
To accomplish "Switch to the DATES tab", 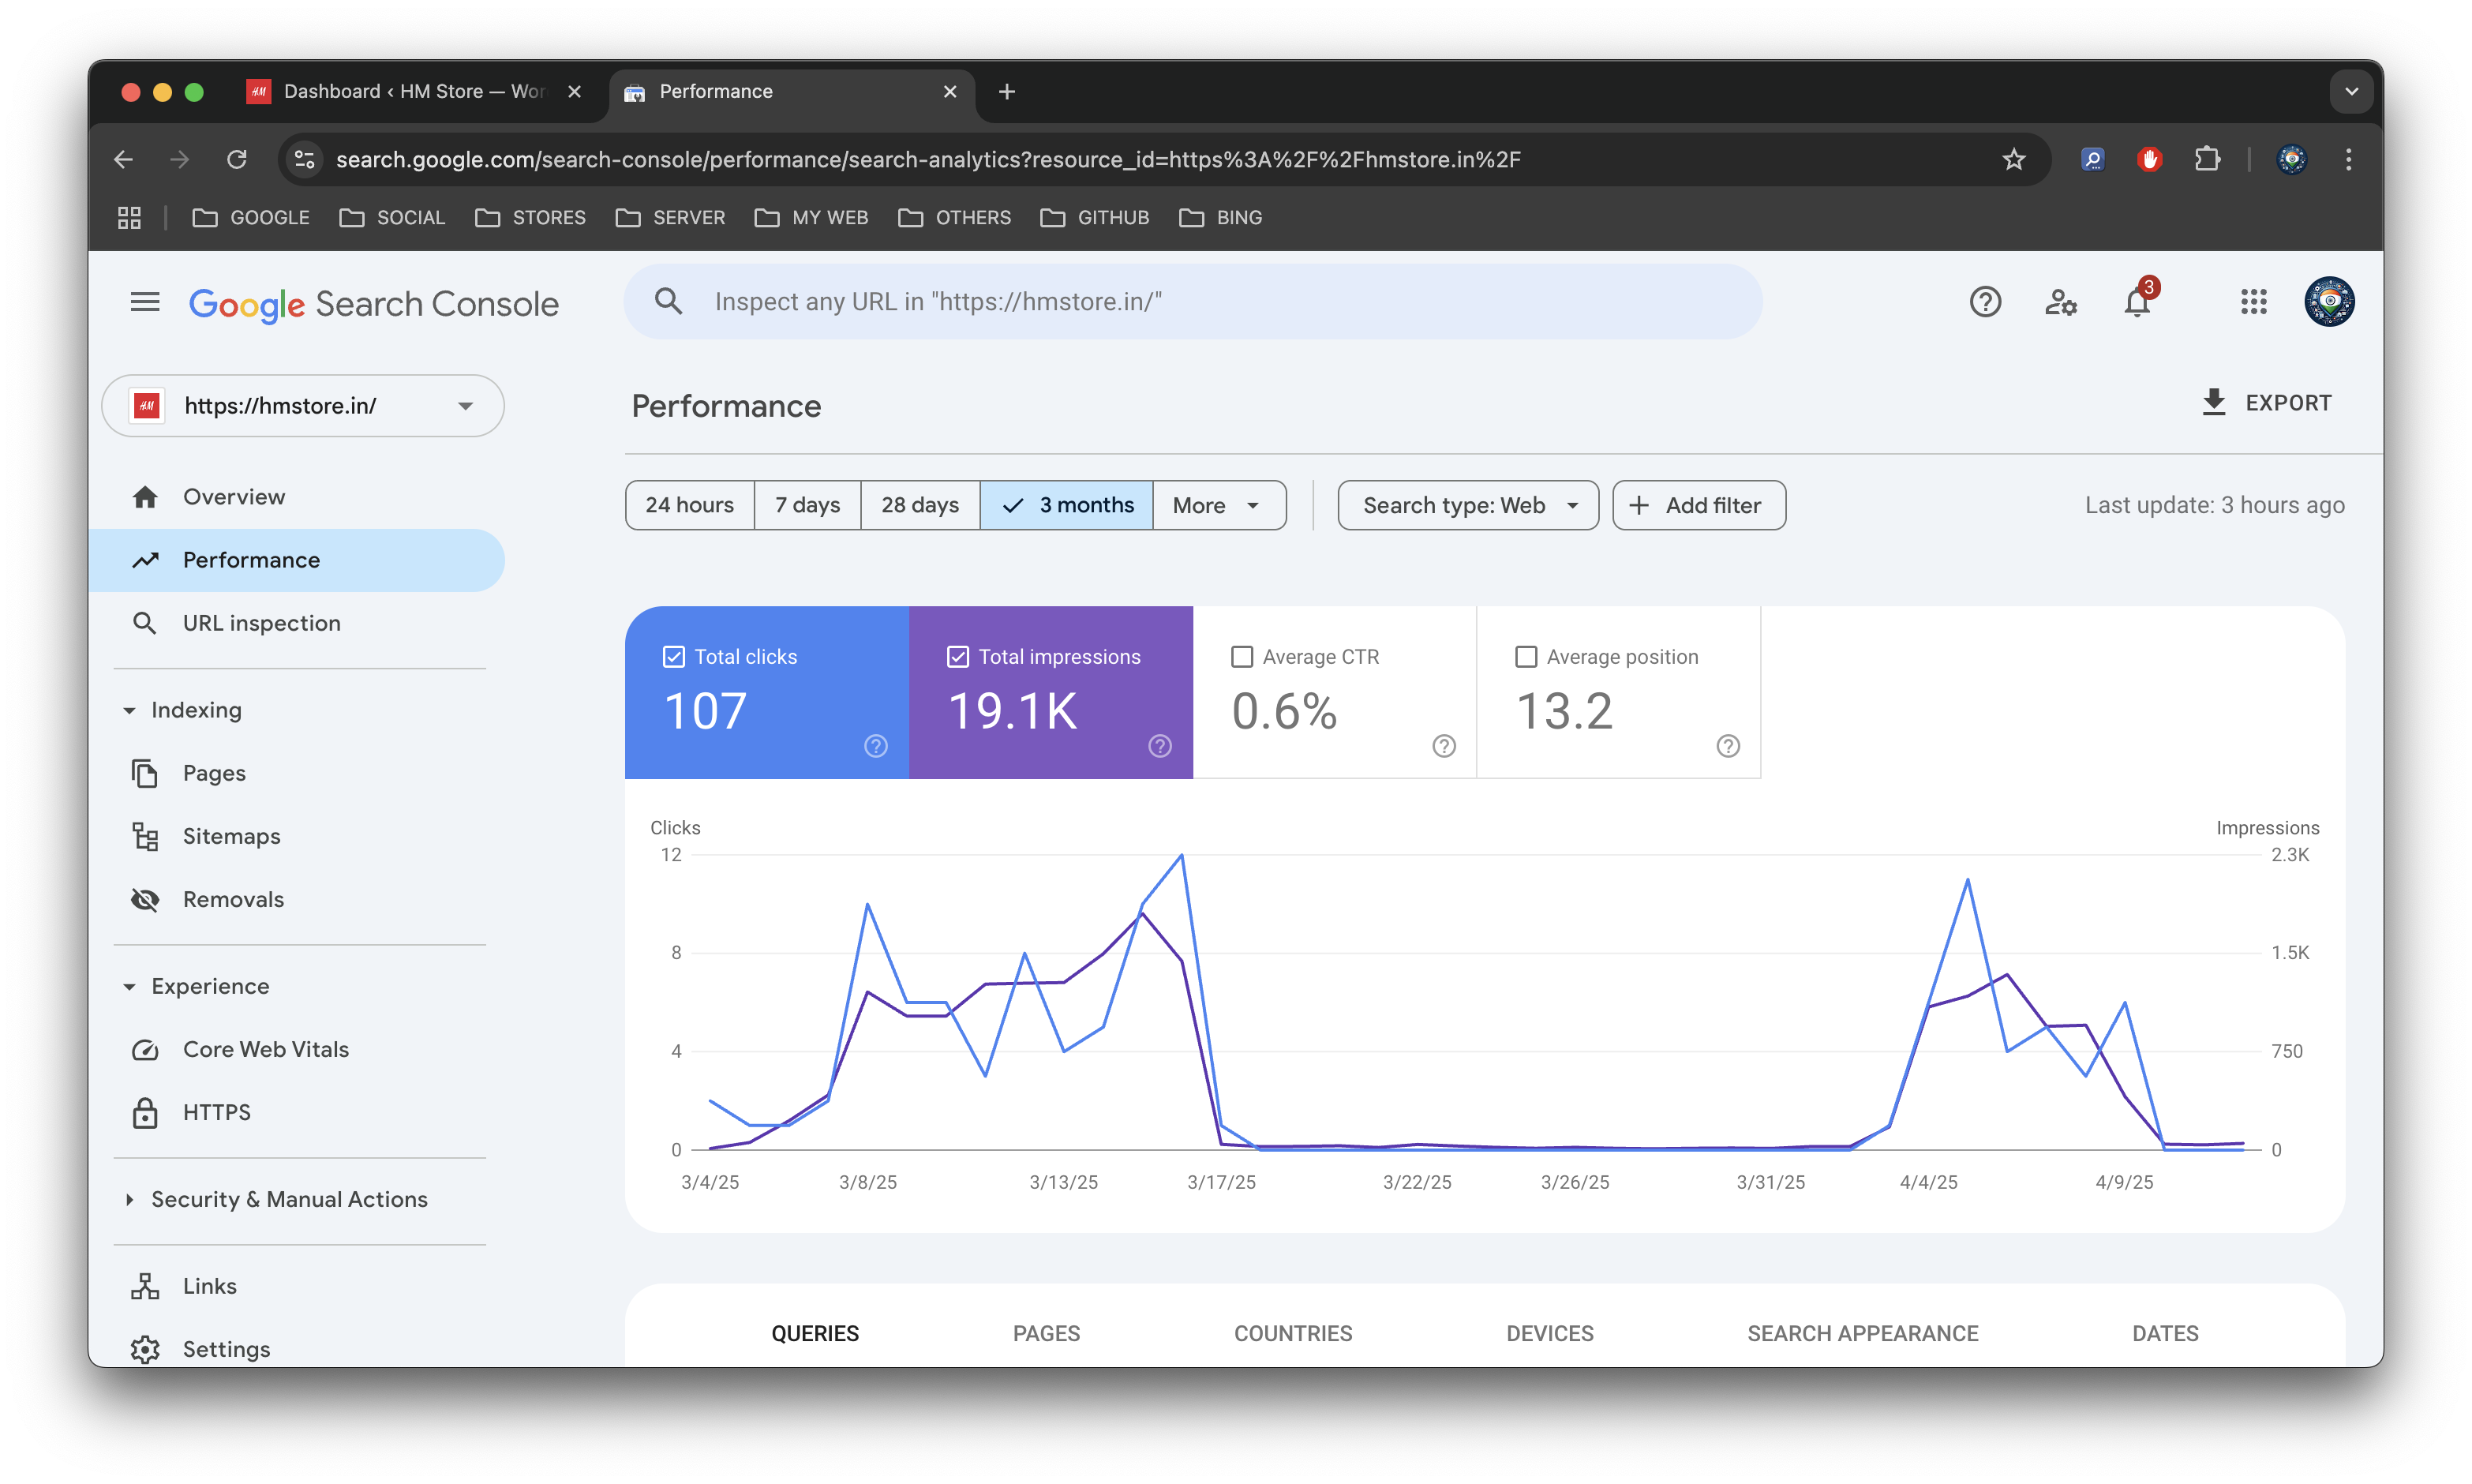I will pos(2165,1334).
